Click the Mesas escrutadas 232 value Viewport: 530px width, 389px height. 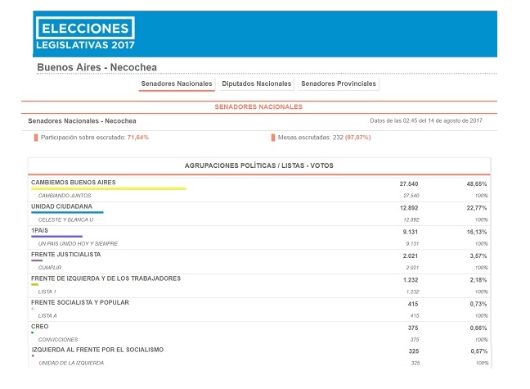[x=338, y=138]
